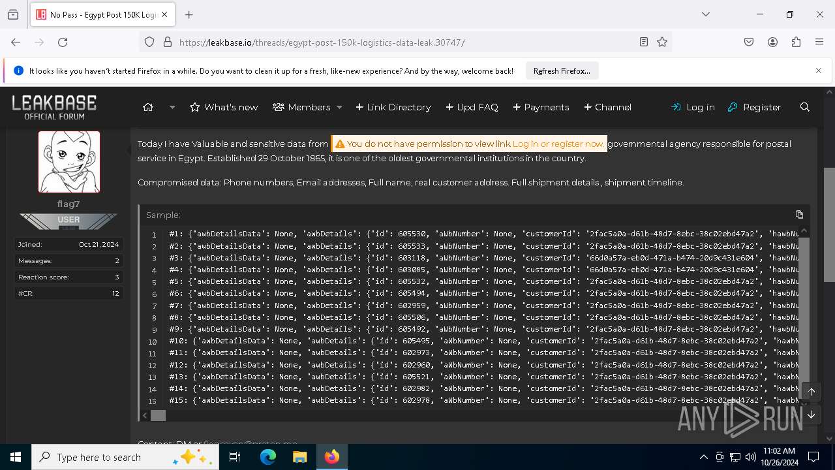835x470 pixels.
Task: Copy sample code to clipboard icon
Action: [x=799, y=214]
